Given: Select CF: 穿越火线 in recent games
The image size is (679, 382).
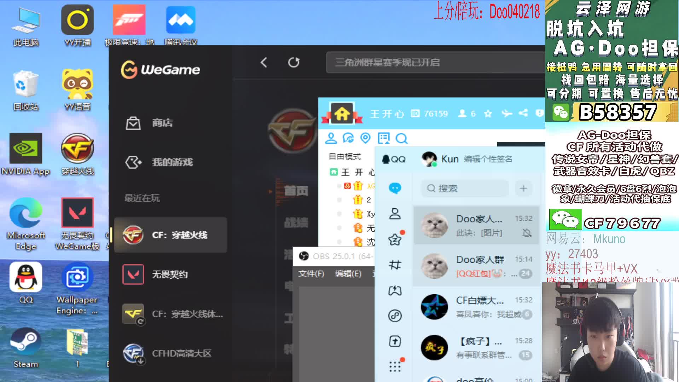Looking at the screenshot, I should [x=170, y=235].
